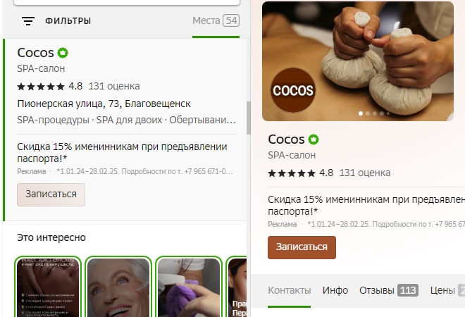The image size is (465, 317).
Task: Switch to the Цены tab
Action: pos(447,290)
